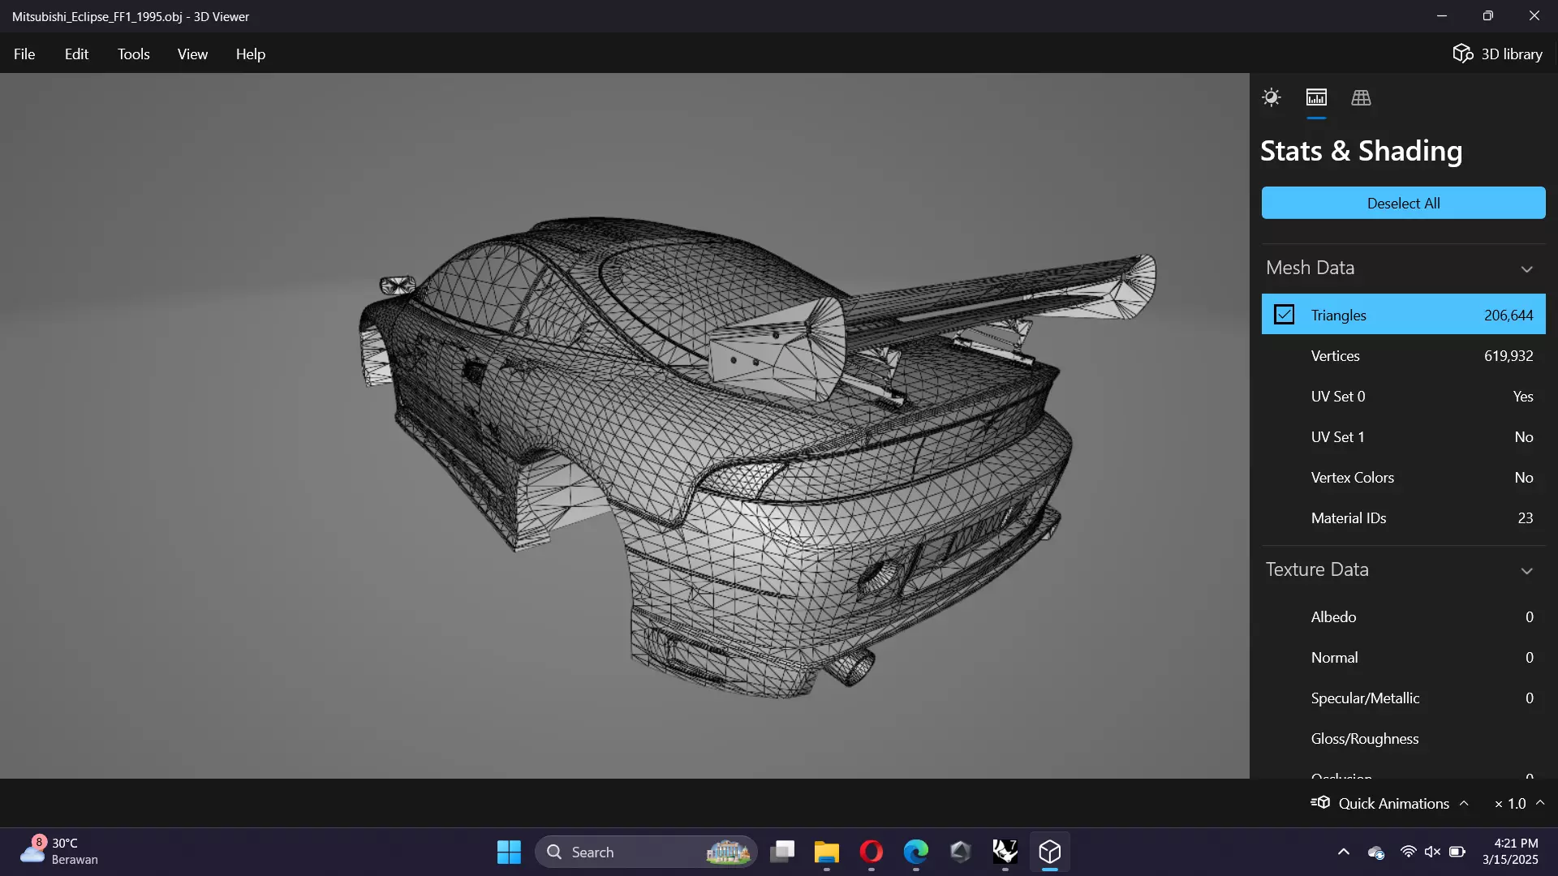The image size is (1558, 876).
Task: Open the Grid & Views tab icon
Action: (x=1361, y=97)
